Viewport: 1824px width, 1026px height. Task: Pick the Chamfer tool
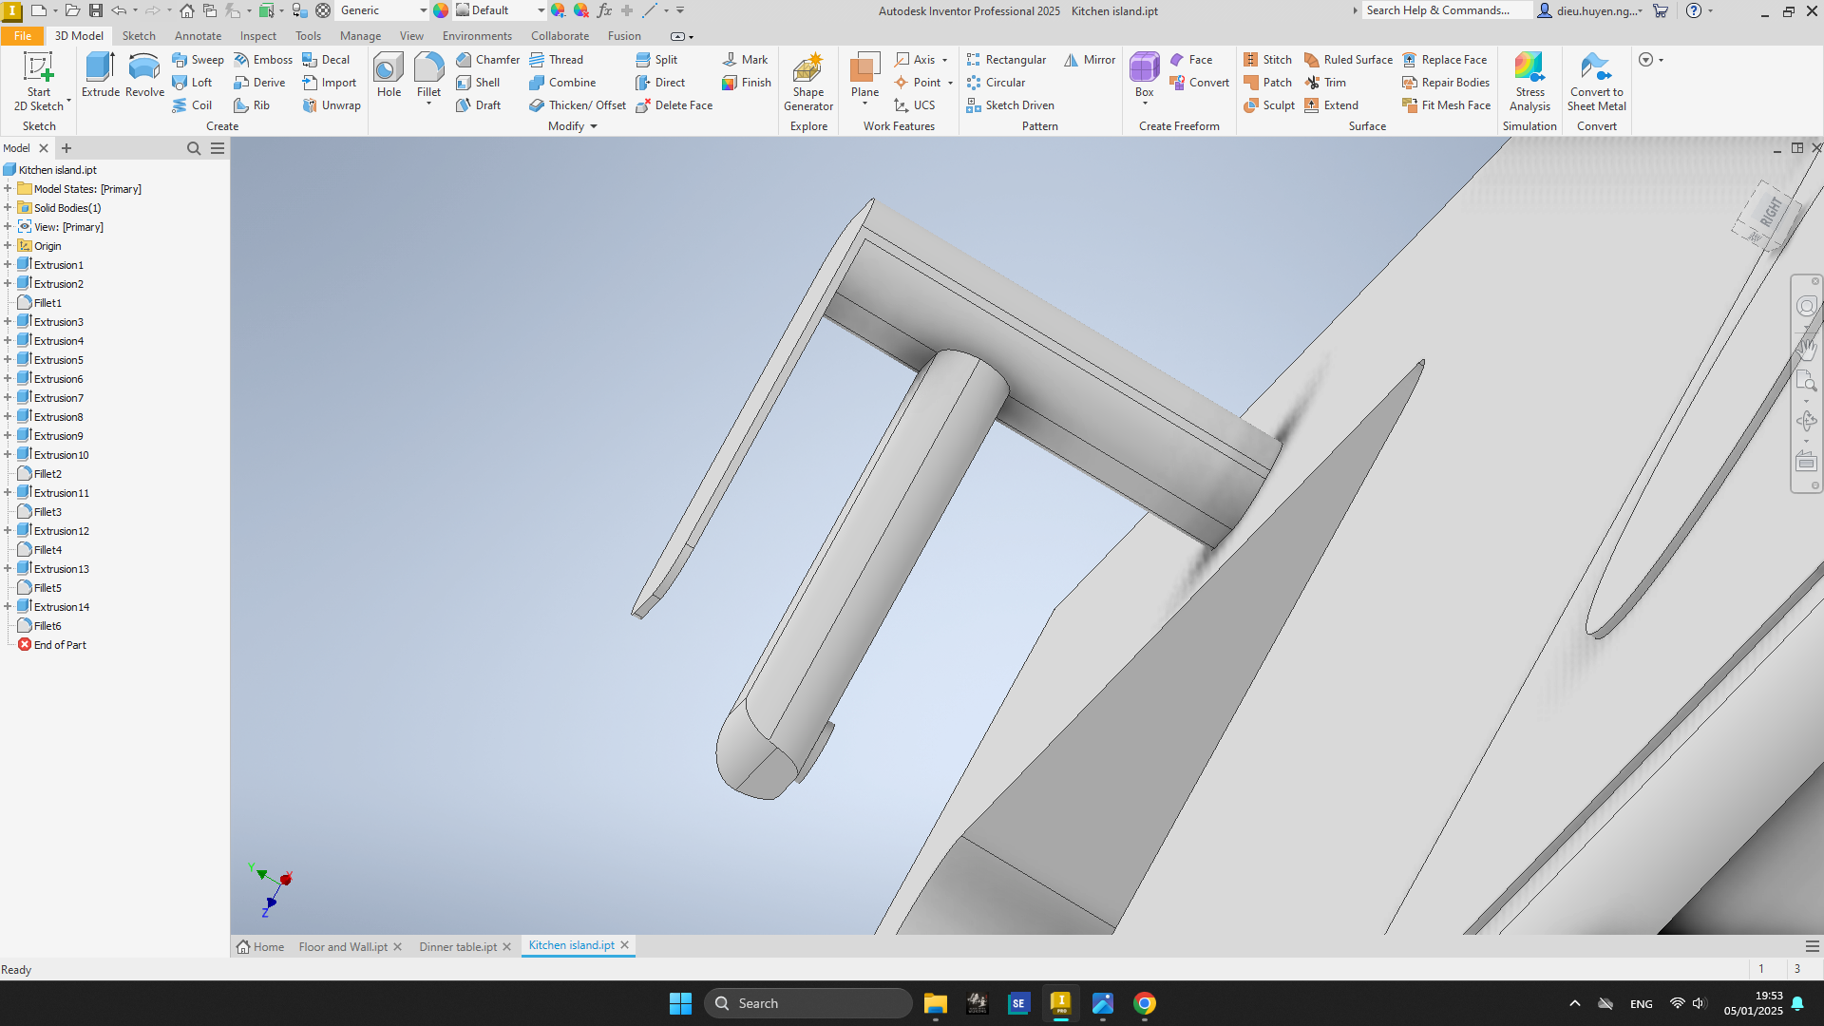(487, 60)
